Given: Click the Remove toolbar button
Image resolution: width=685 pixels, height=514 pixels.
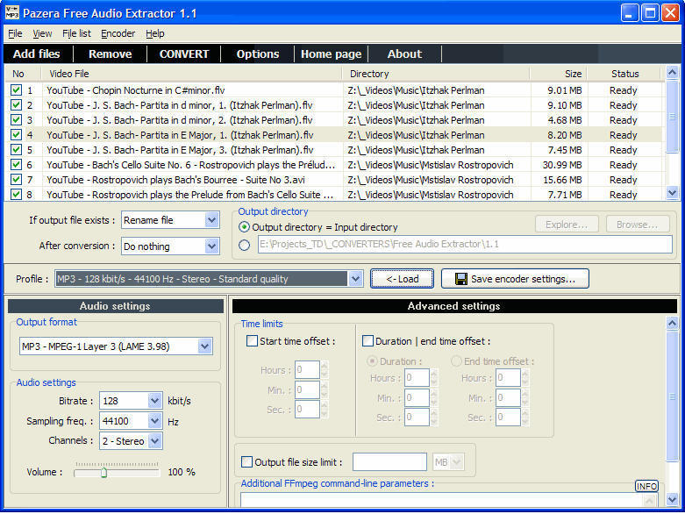Looking at the screenshot, I should click(x=111, y=54).
